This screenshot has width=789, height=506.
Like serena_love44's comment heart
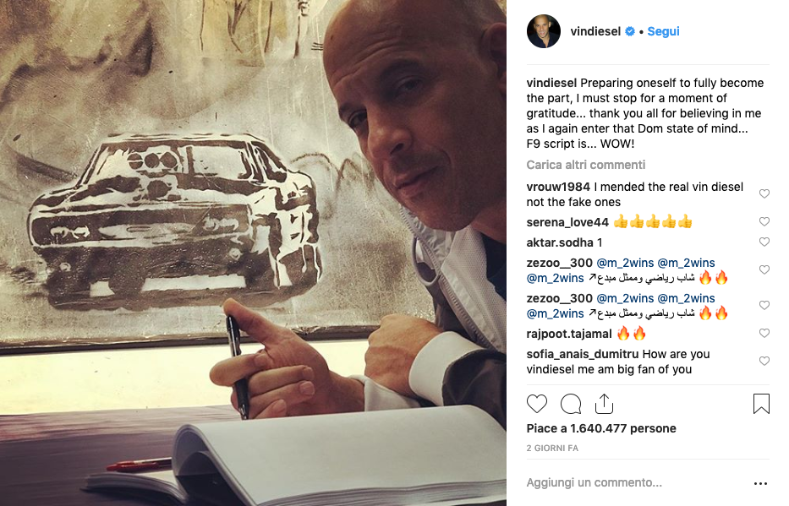click(x=764, y=221)
